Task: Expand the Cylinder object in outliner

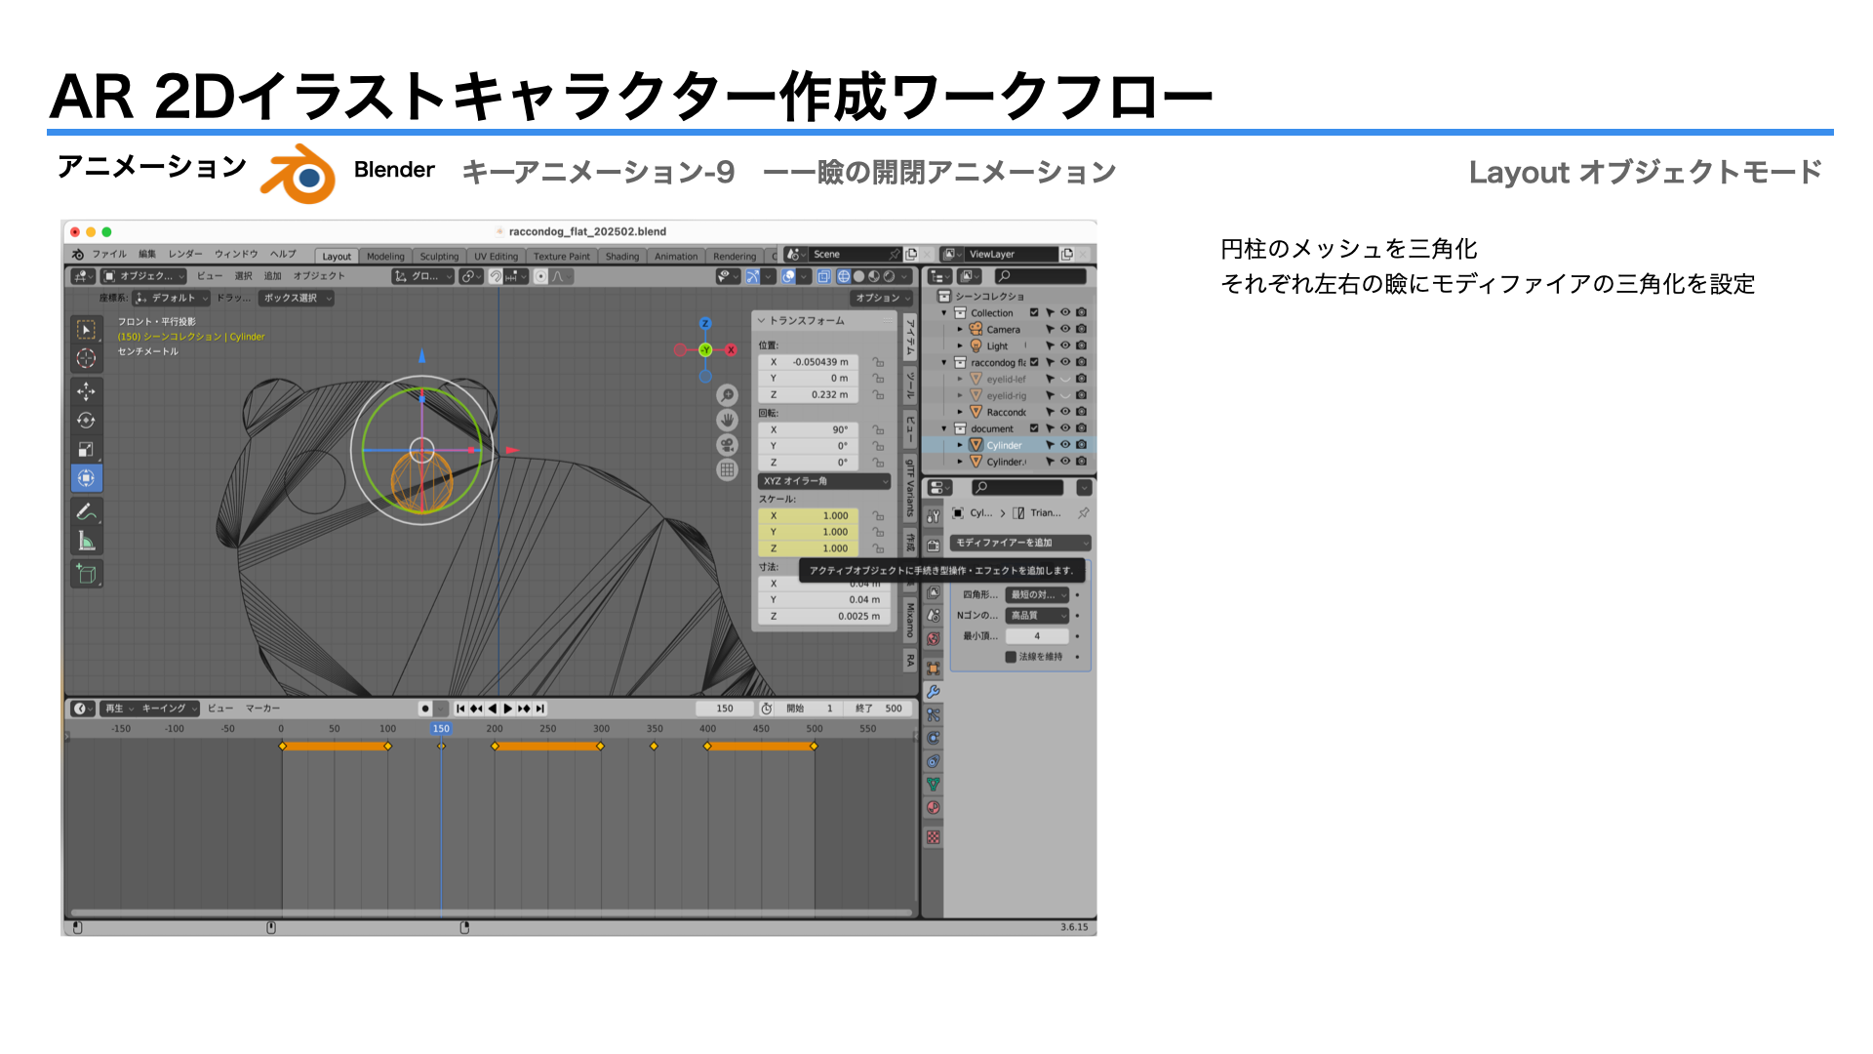Action: [960, 445]
